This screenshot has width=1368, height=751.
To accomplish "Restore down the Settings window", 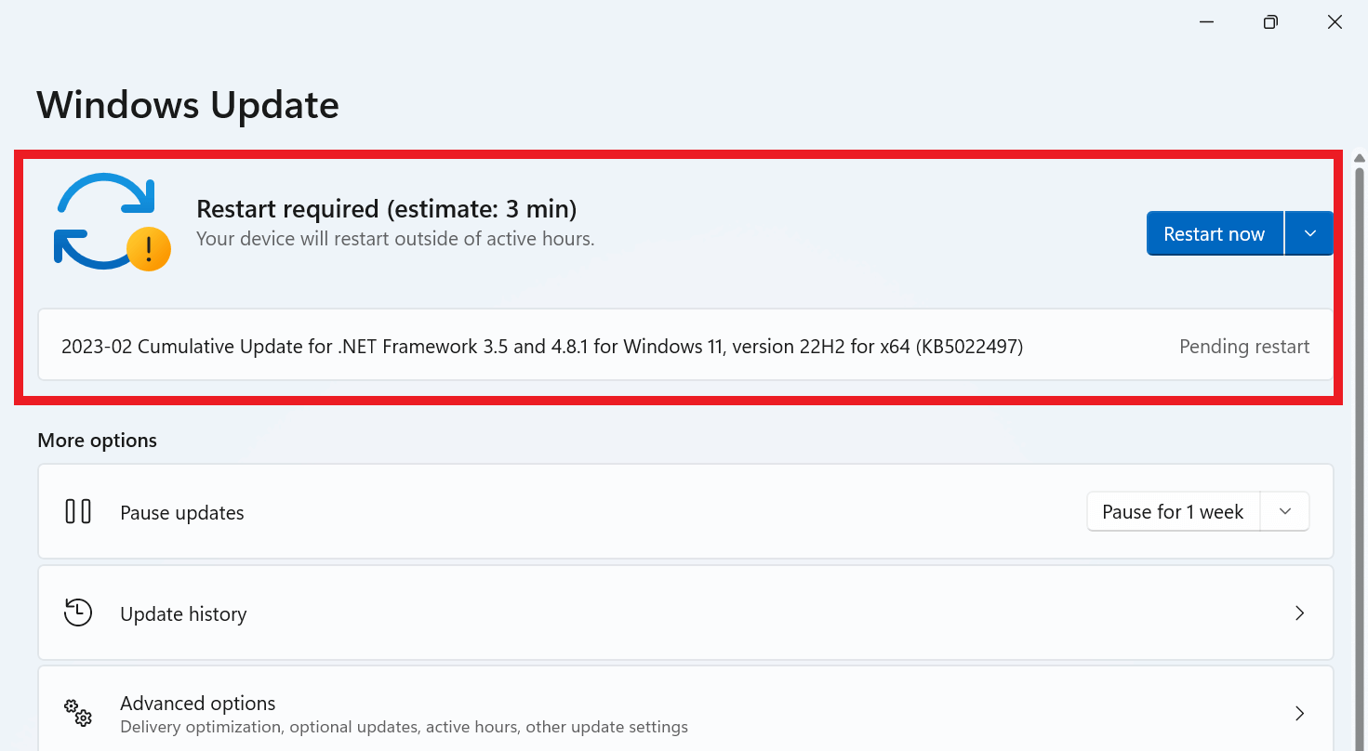I will [x=1270, y=22].
